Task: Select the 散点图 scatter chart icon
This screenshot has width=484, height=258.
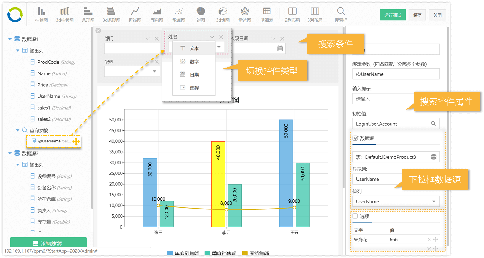Action: coord(179,15)
